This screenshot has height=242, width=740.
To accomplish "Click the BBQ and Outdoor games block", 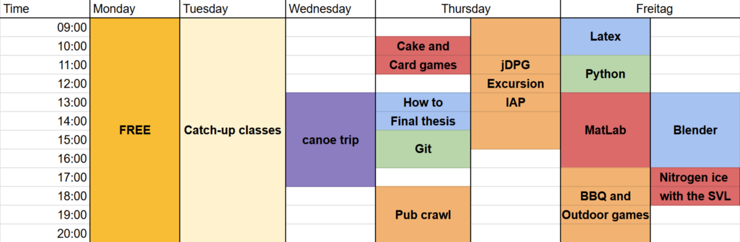I will tap(606, 205).
